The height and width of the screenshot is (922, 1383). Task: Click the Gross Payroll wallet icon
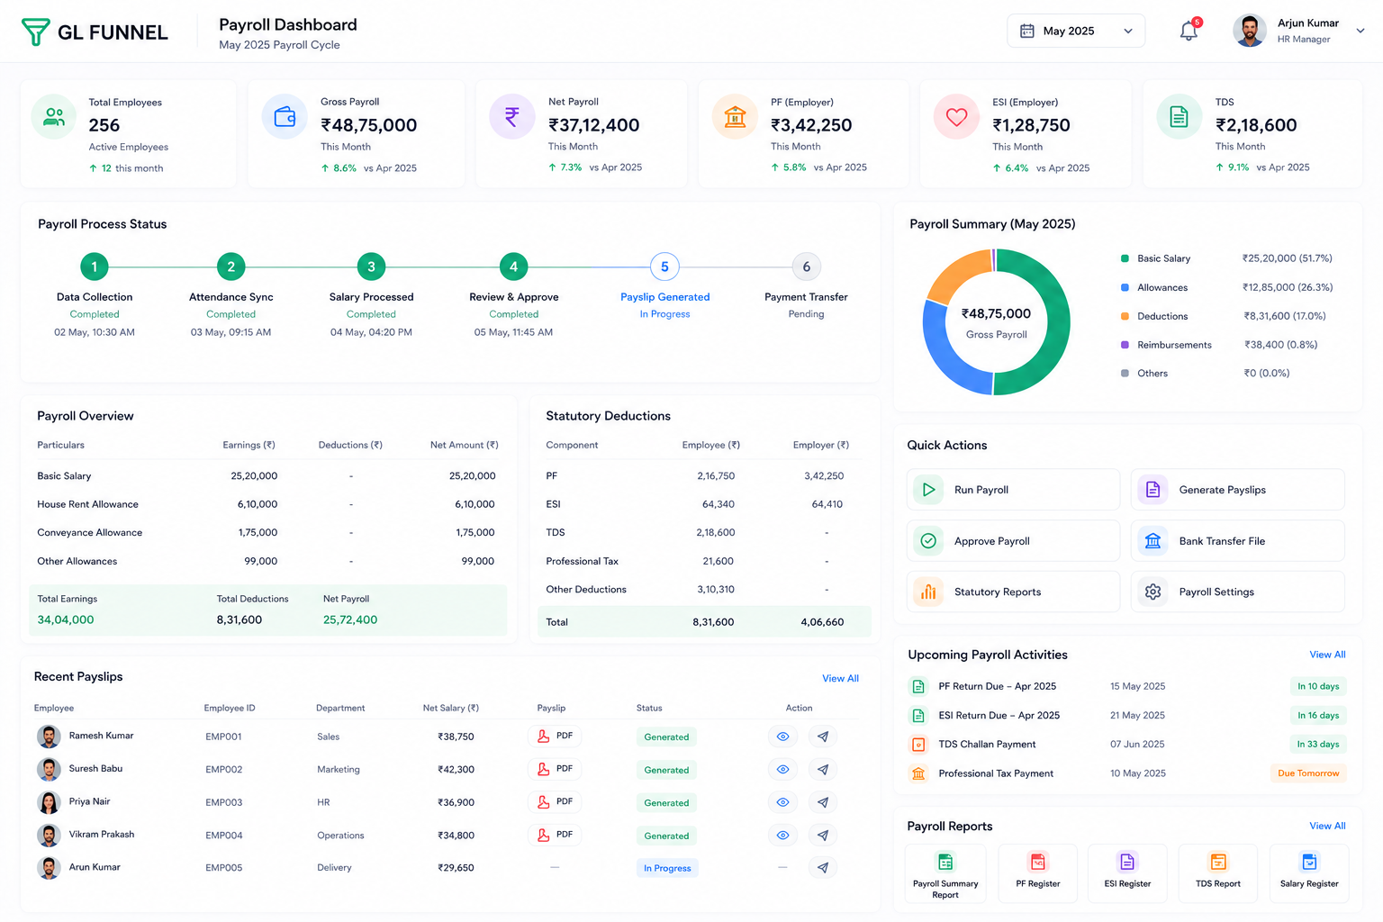285,117
